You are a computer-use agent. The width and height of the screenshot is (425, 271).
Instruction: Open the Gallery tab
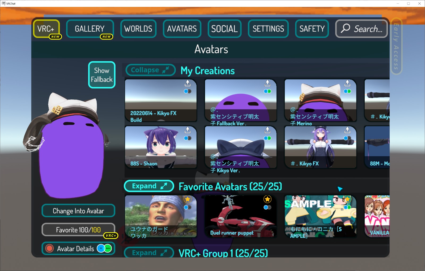[x=90, y=29]
